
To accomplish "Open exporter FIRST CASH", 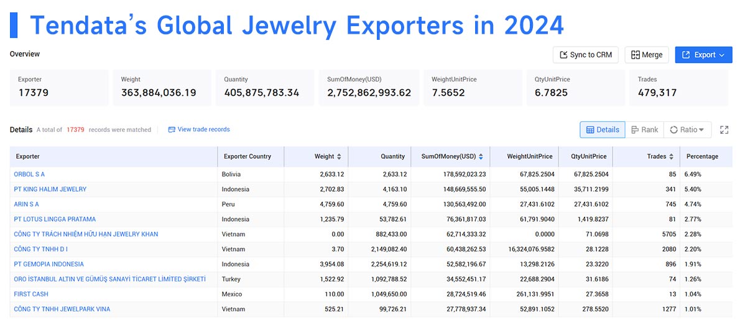I will point(31,294).
